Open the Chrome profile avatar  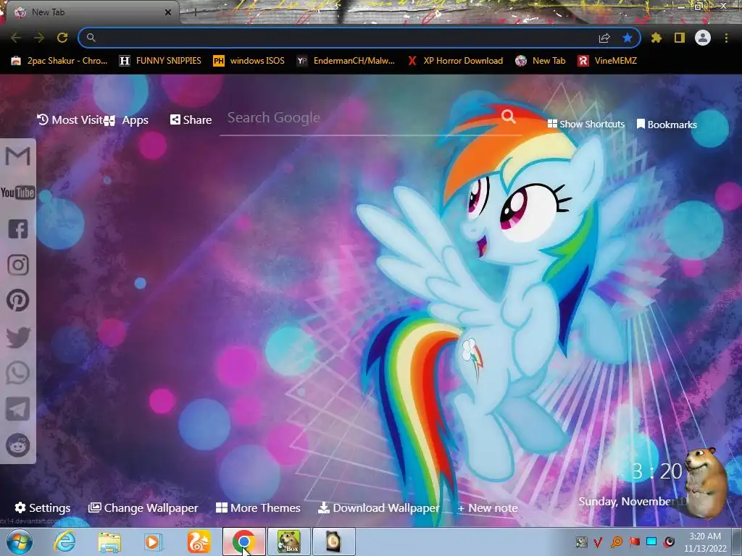click(x=703, y=38)
